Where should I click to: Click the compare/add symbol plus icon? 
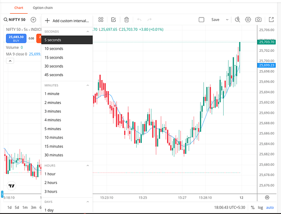33,20
